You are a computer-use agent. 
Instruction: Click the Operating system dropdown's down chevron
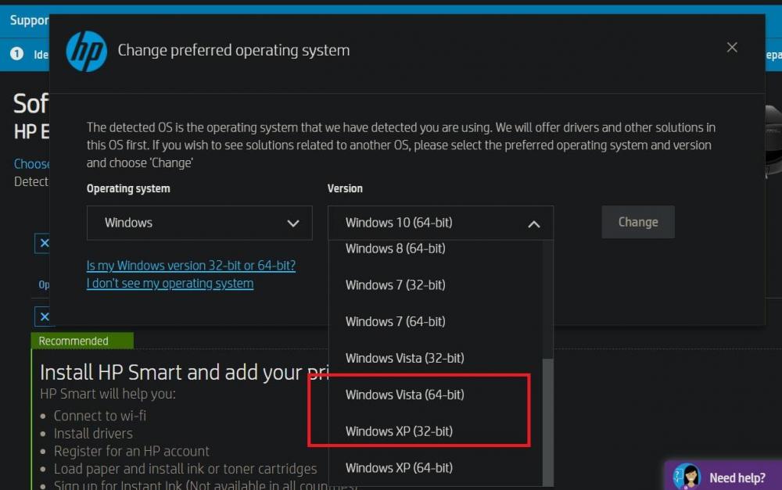[293, 224]
